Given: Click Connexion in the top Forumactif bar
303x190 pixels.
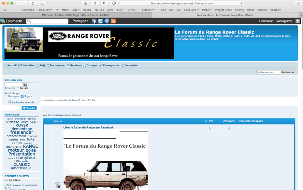Looking at the screenshot, I should (266, 21).
